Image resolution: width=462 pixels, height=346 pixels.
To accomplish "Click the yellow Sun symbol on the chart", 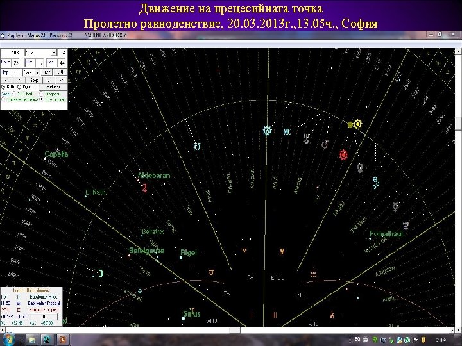I will click(357, 124).
